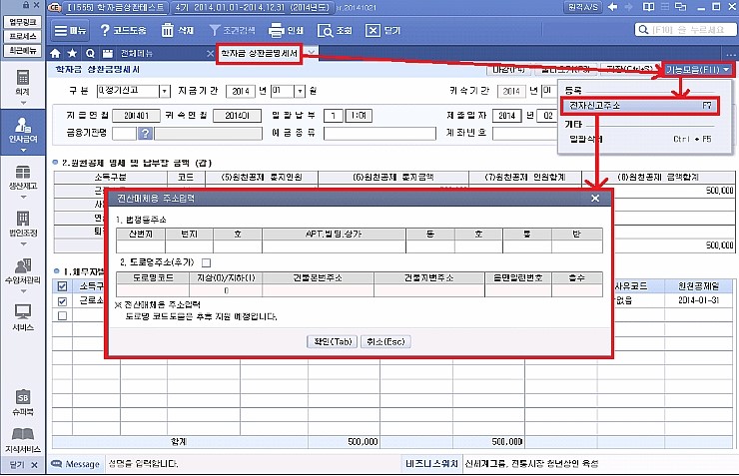This screenshot has height=476, width=739.
Task: Click the F10 search box
Action: 686,30
